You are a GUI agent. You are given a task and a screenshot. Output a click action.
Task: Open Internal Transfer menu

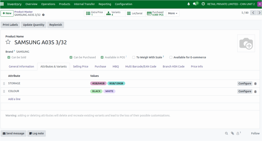coord(84,4)
